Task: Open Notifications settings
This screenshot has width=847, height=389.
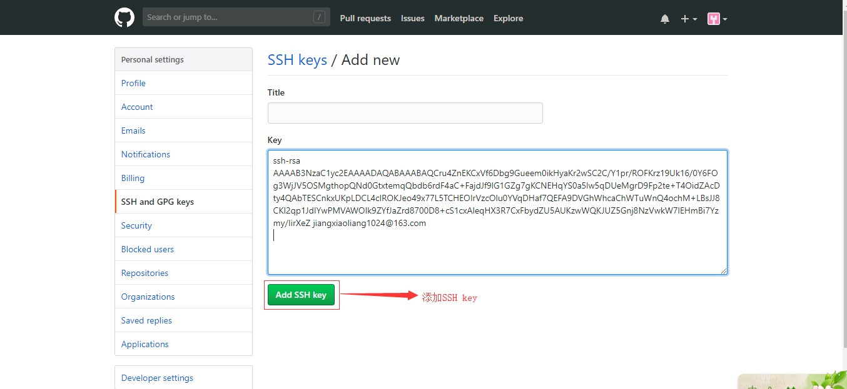Action: (x=183, y=154)
